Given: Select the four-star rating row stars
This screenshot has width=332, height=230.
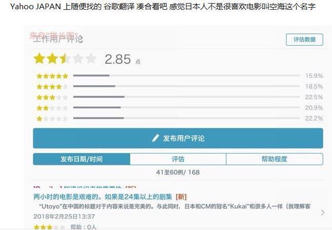Looking at the screenshot, I should (52, 87).
